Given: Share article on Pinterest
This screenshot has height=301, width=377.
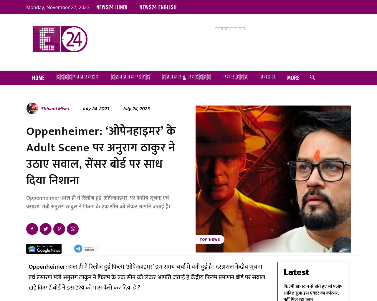Looking at the screenshot, I should click(59, 229).
